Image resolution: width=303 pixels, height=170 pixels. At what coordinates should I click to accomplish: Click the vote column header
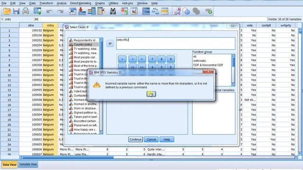click(x=250, y=25)
